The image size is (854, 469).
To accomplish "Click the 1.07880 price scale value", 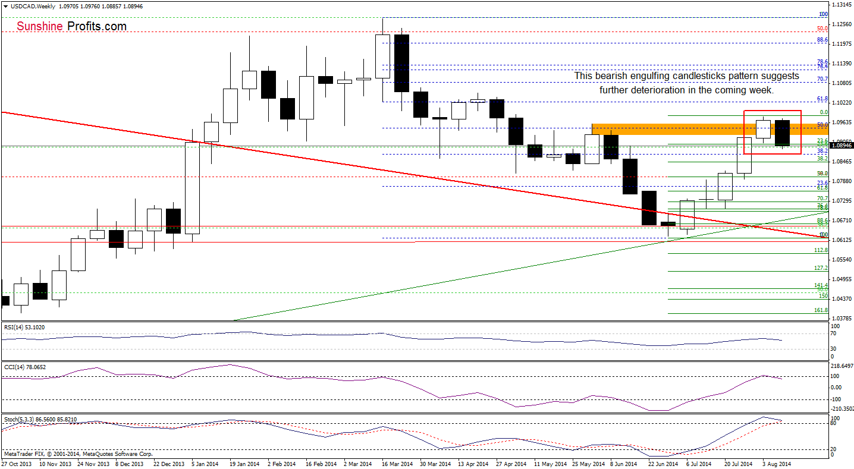I will point(842,181).
